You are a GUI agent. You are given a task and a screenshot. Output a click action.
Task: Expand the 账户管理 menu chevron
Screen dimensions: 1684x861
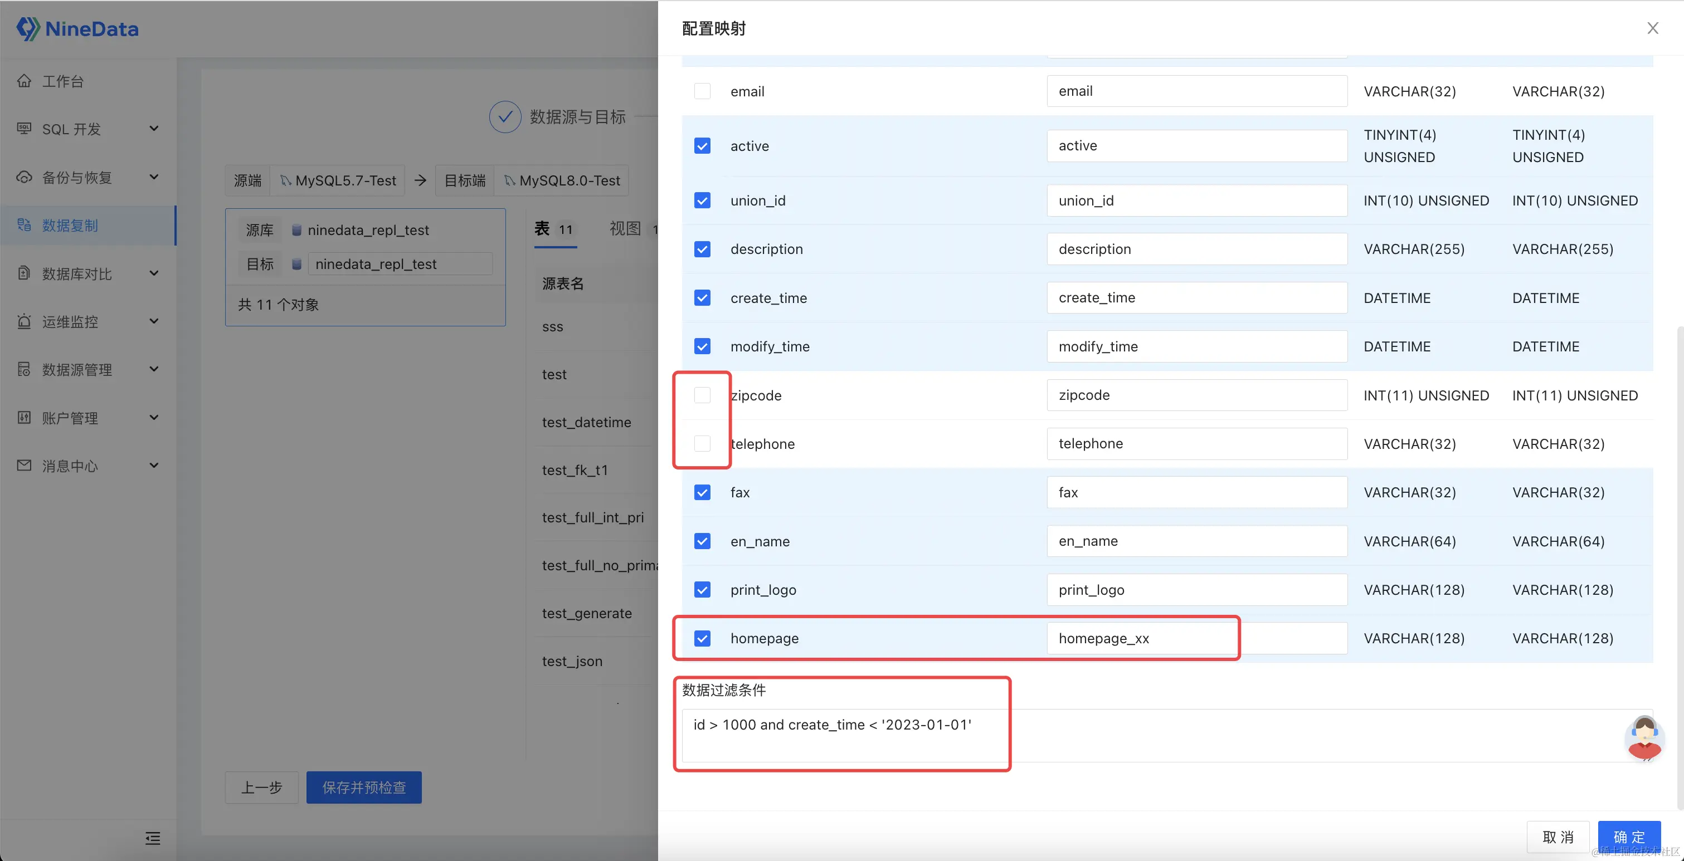(154, 418)
